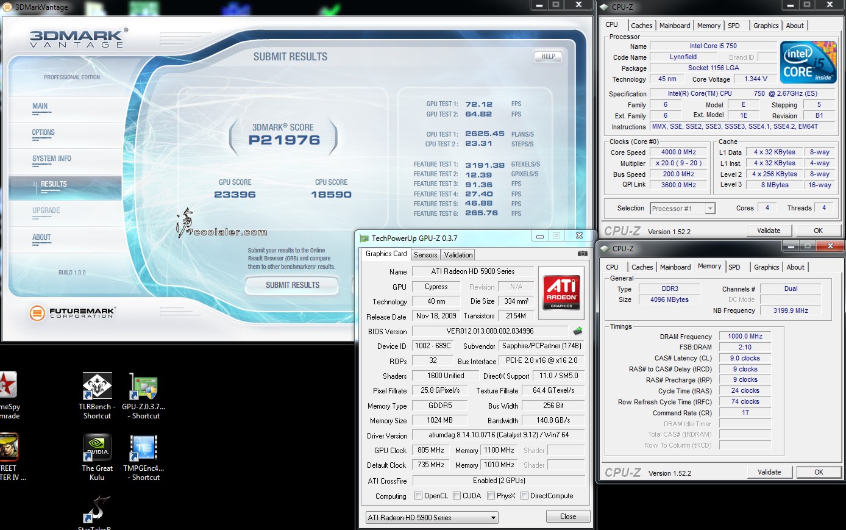Click the NB Frequency value 3199.9 MHz
The width and height of the screenshot is (846, 530).
tap(791, 310)
